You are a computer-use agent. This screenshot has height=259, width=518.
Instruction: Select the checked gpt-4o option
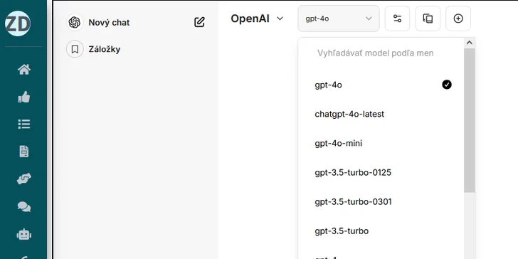click(x=381, y=85)
